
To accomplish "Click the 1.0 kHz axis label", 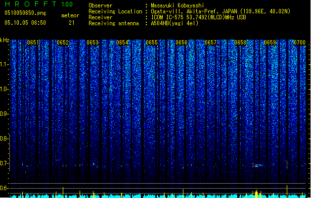I will tap(4, 89).
